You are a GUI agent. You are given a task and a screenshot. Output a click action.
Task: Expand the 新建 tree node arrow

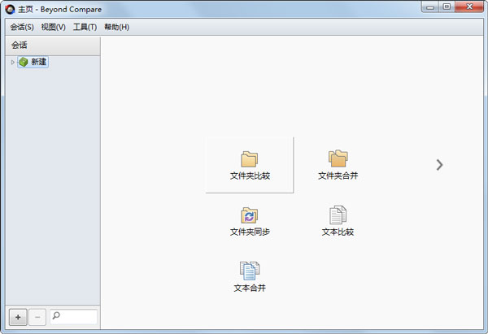coord(12,63)
